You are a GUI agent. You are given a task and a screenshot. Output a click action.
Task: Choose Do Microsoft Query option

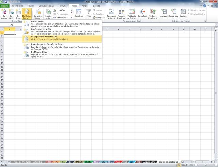pos(62,54)
